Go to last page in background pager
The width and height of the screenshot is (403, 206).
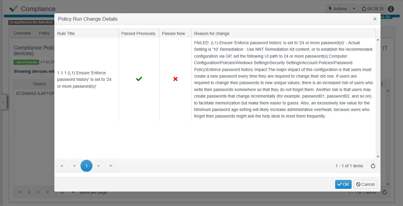coord(48,192)
